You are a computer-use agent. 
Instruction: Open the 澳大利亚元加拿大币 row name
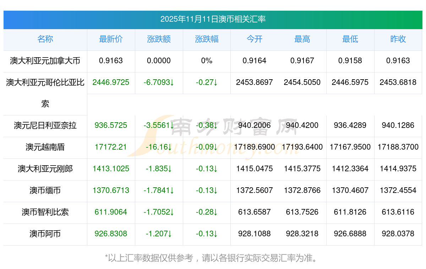point(45,61)
